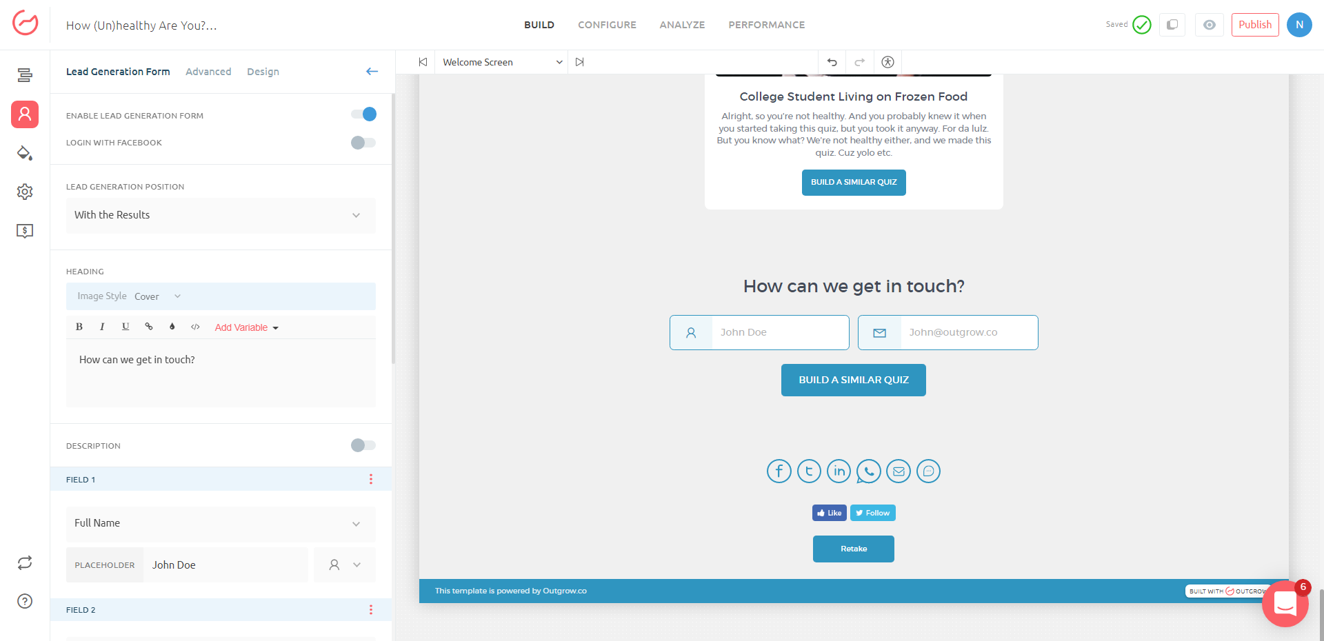The image size is (1324, 641).
Task: Disable the lead generation form toggle
Action: (363, 114)
